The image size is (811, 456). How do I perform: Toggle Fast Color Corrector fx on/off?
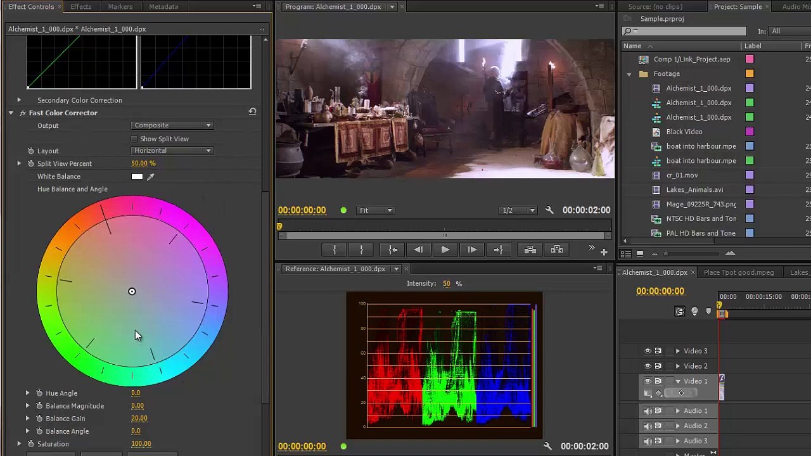23,113
